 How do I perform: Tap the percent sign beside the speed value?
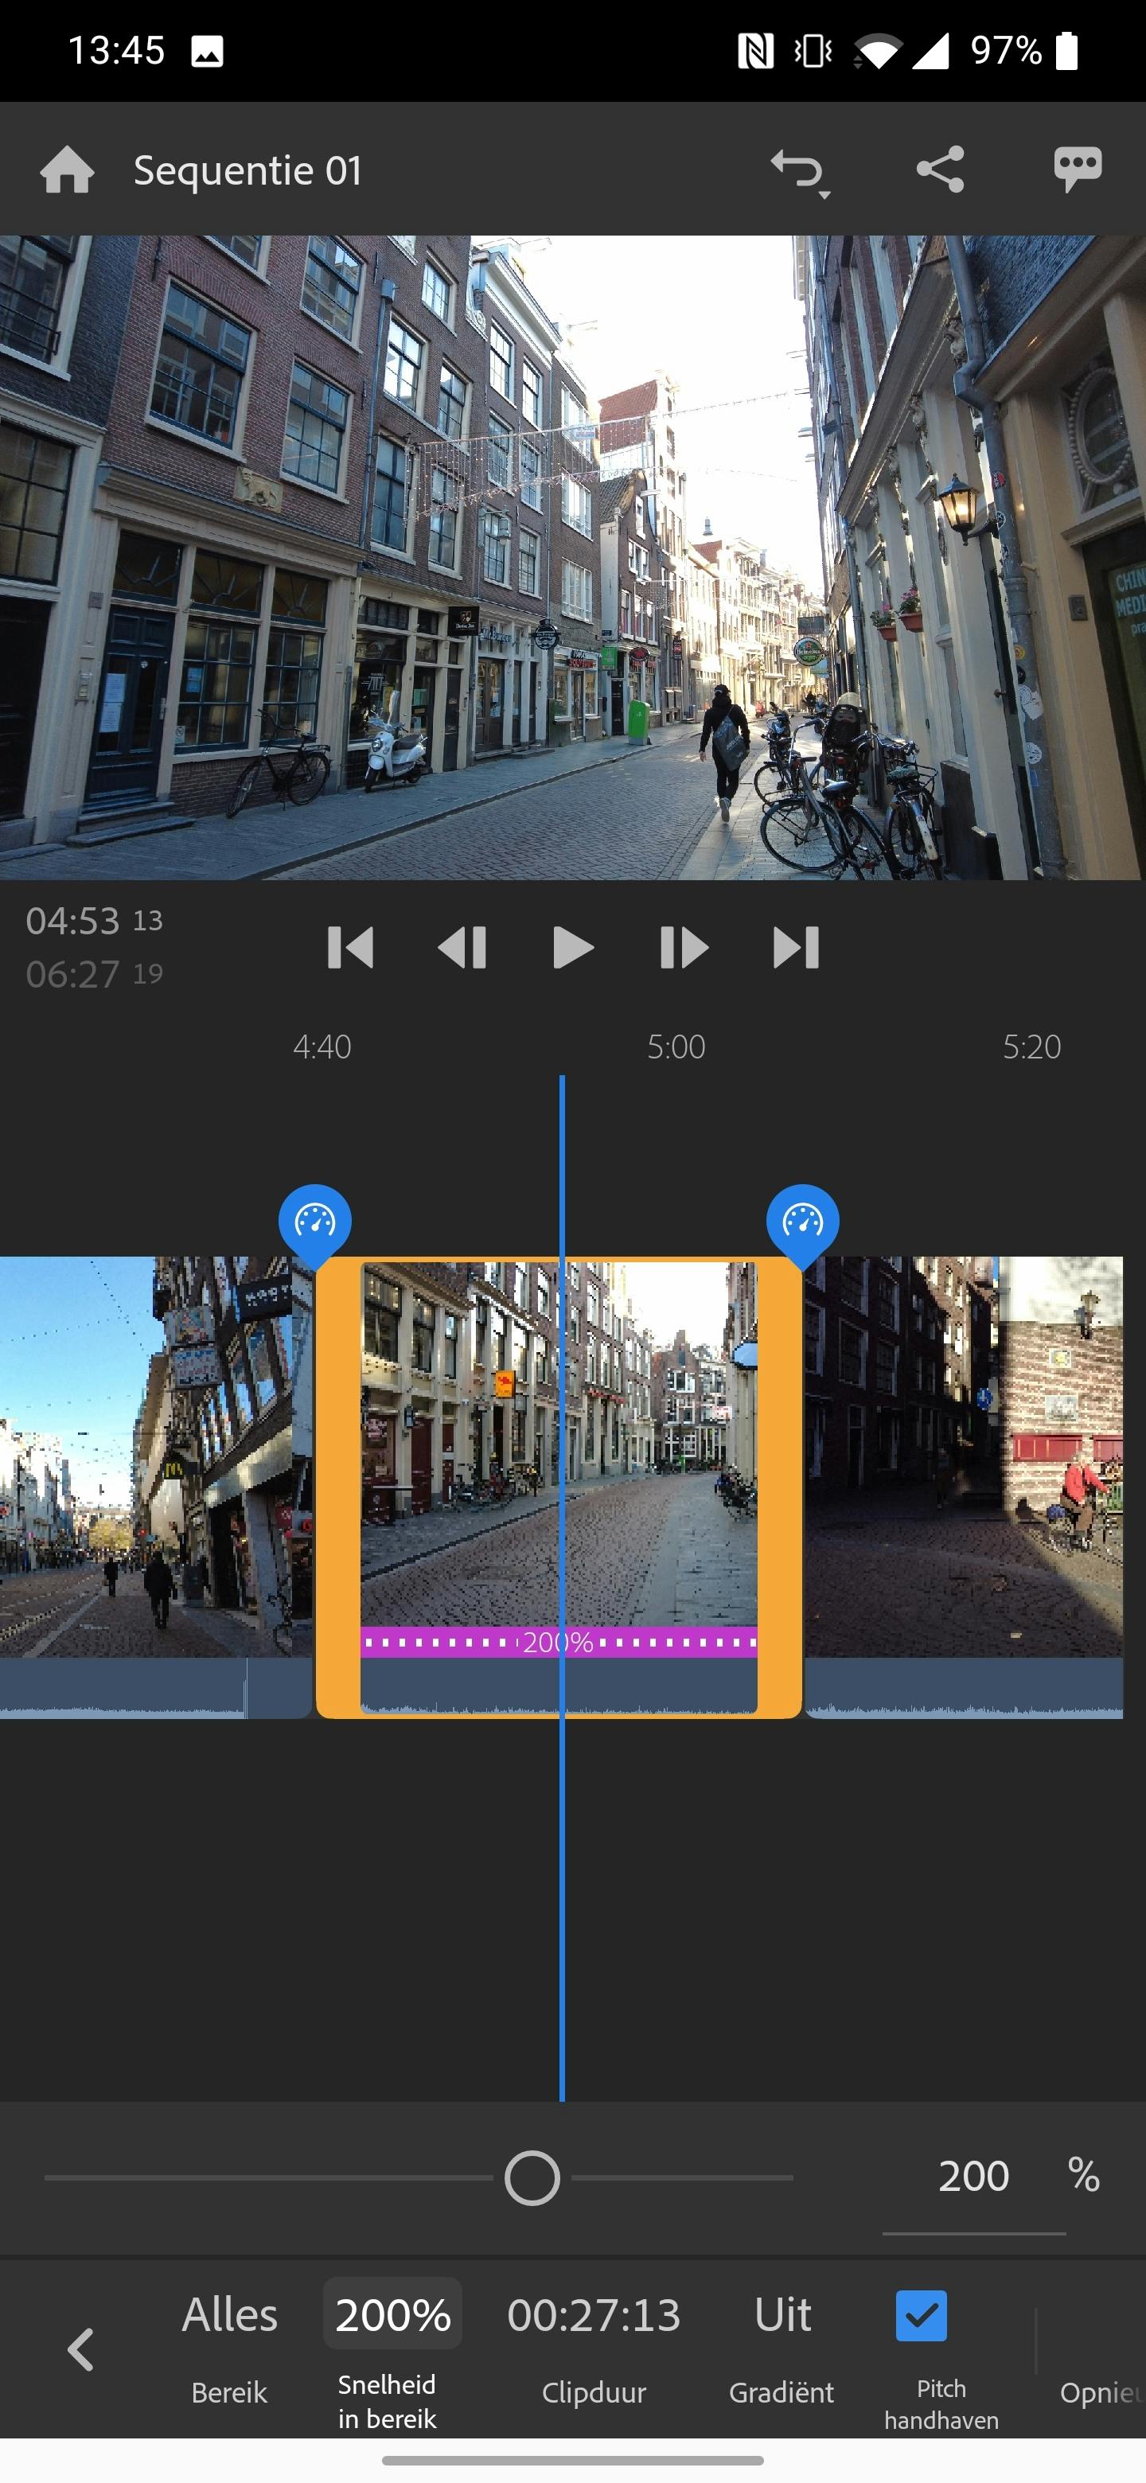(1083, 2176)
